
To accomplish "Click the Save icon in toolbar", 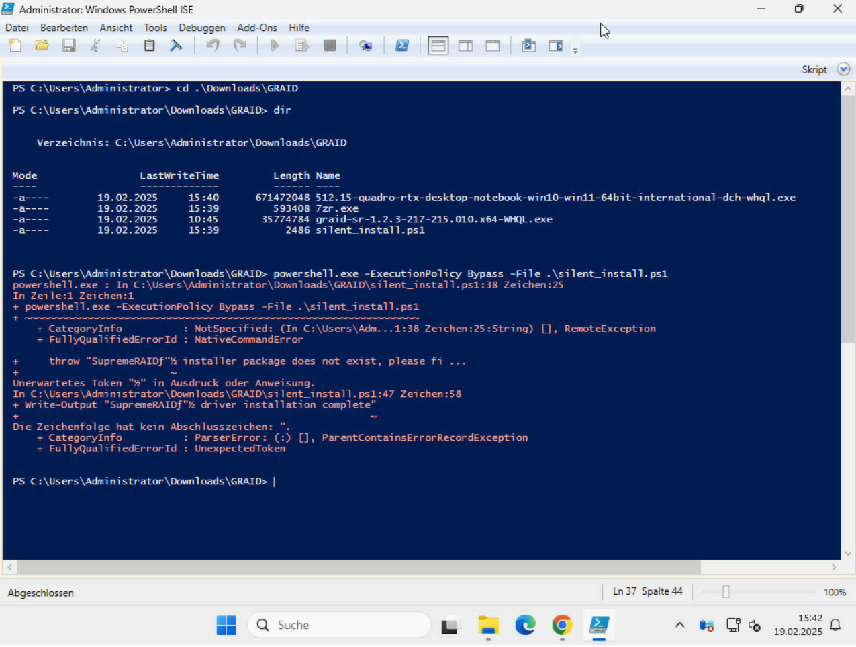I will [x=68, y=46].
